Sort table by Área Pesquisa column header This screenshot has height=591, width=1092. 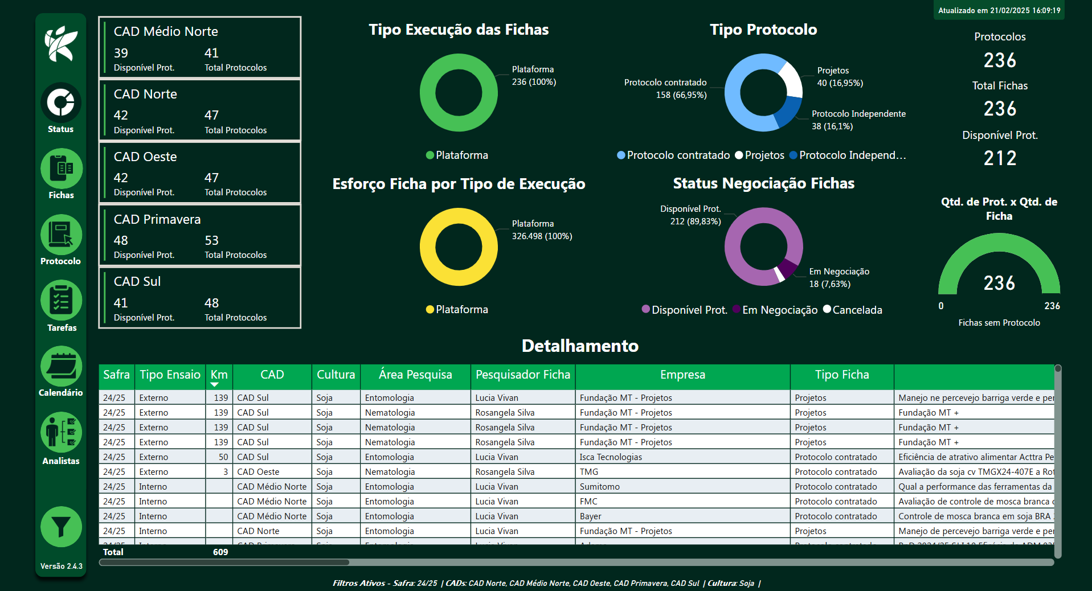tap(415, 375)
